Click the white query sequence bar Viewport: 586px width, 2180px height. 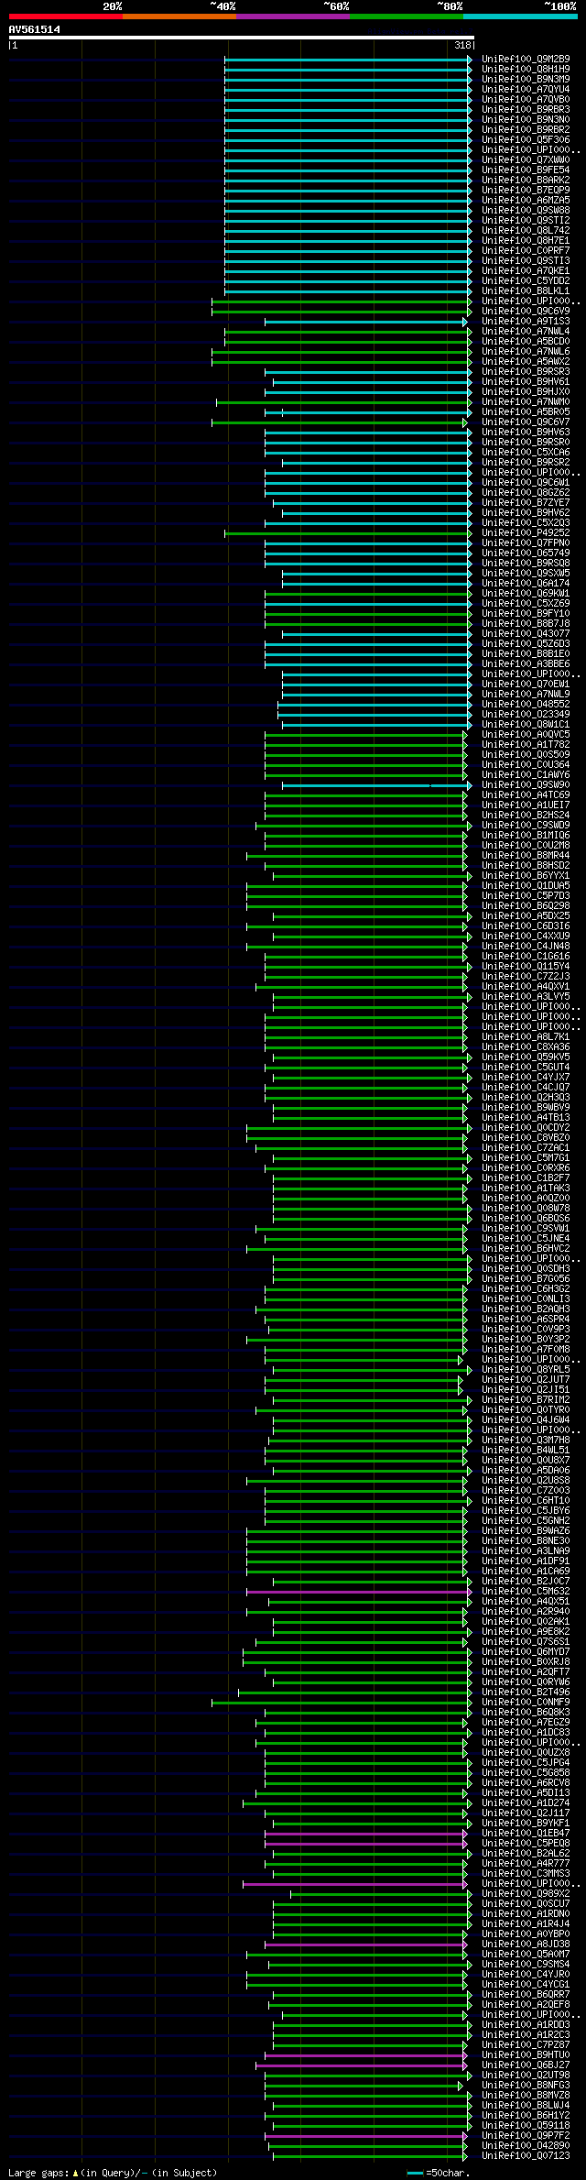click(241, 38)
